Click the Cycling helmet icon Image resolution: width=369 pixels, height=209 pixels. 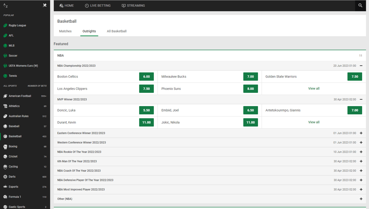tap(5, 167)
